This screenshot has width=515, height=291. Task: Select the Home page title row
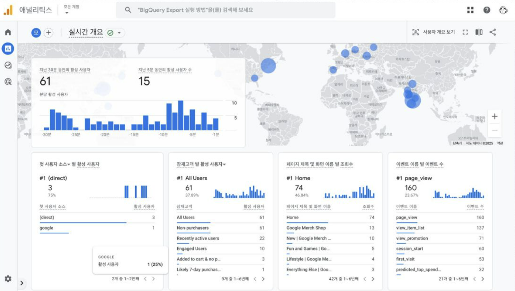[x=330, y=218]
